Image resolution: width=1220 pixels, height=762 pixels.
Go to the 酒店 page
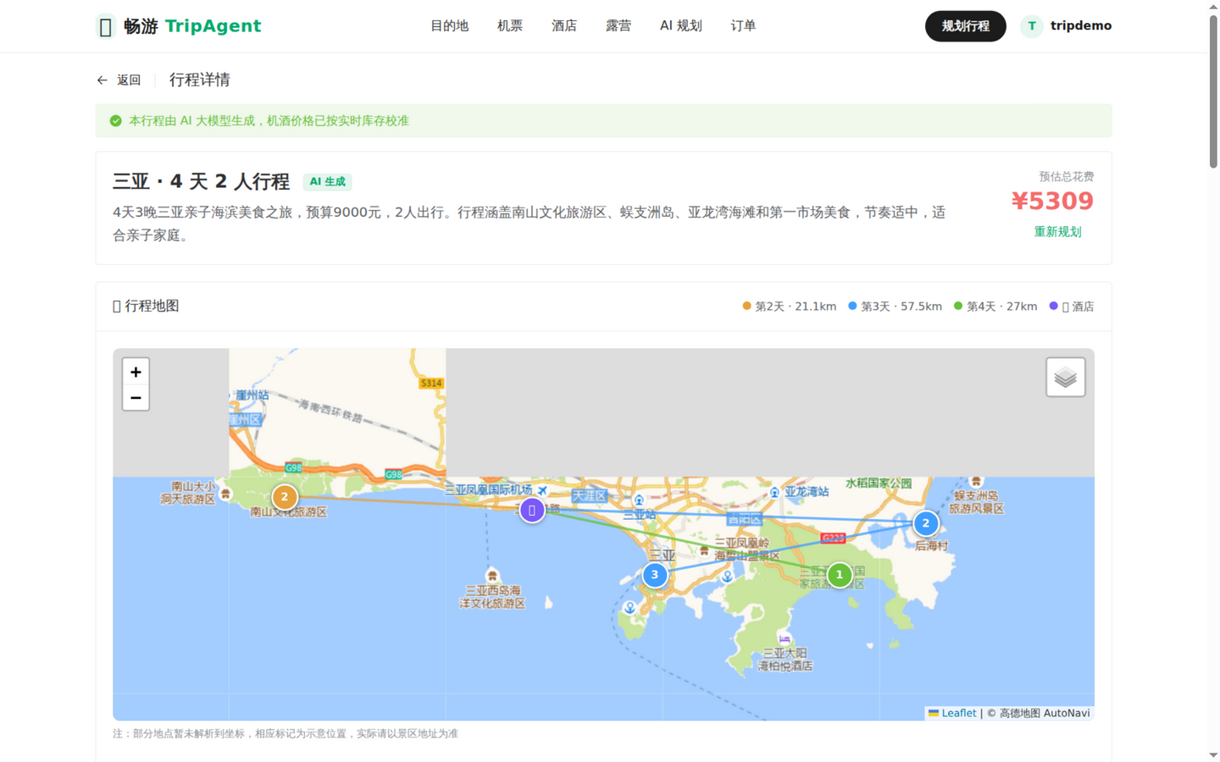[564, 26]
